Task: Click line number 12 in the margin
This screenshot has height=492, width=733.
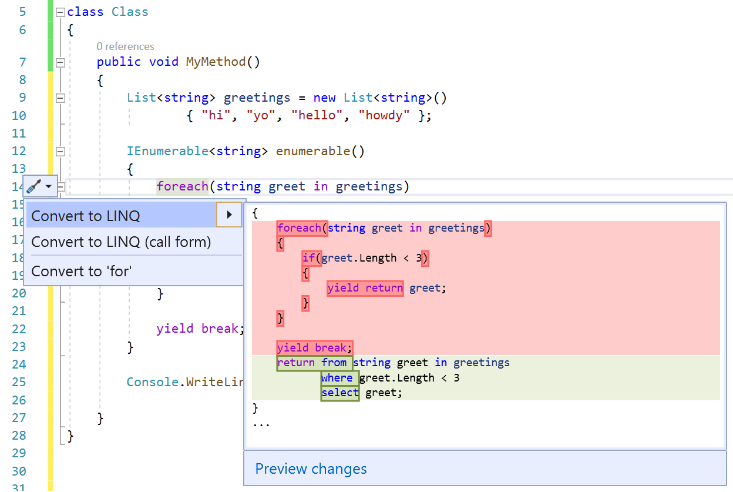Action: [18, 150]
